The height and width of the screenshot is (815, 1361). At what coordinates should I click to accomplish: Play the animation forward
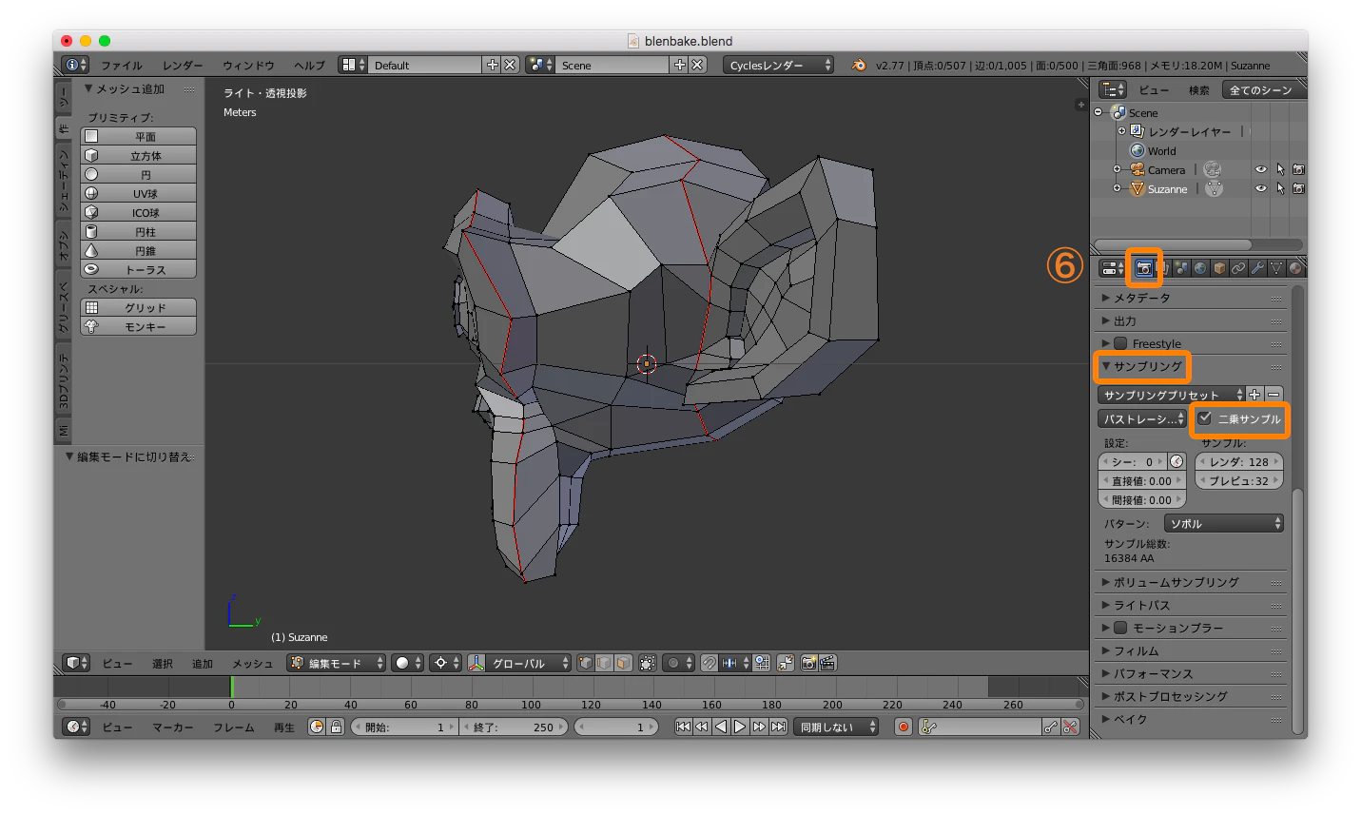coord(740,727)
